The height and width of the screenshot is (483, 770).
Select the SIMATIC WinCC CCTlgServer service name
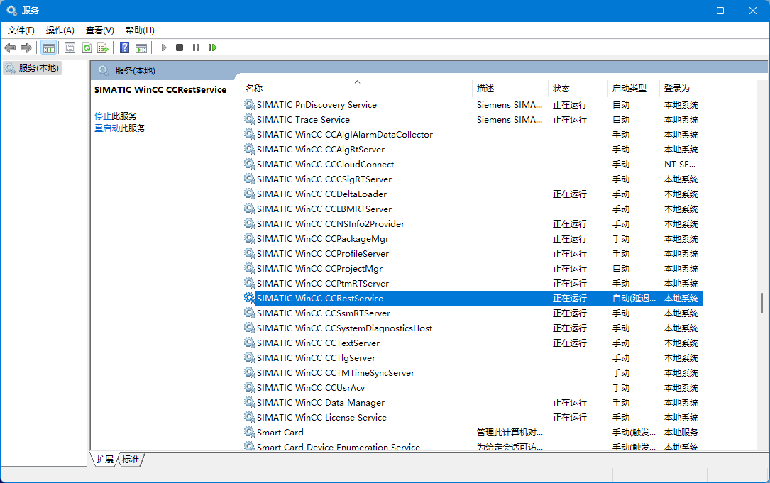[317, 358]
